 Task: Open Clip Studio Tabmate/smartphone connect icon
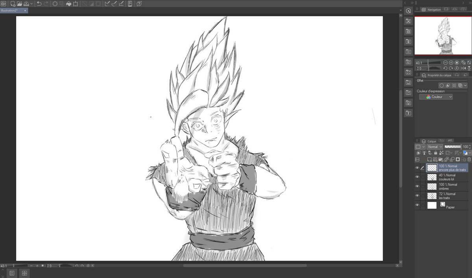tap(130, 4)
